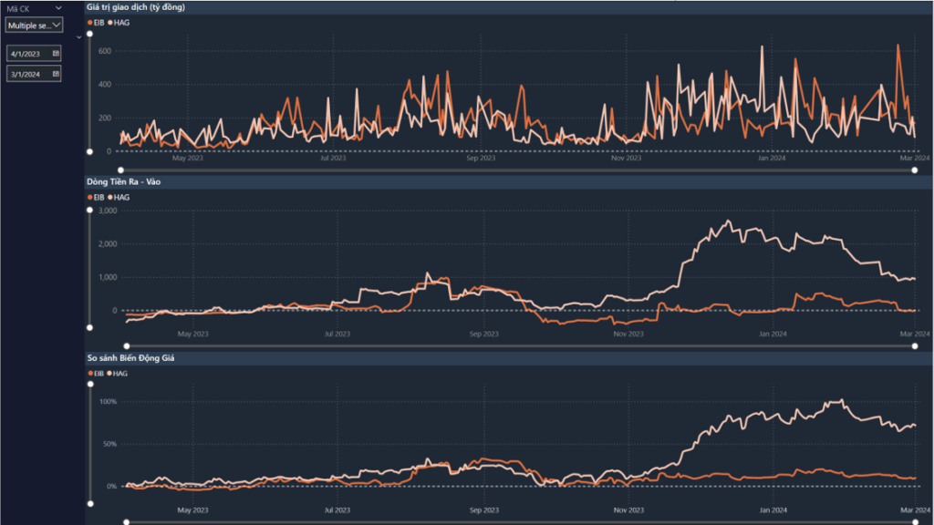This screenshot has width=934, height=525.
Task: Expand the Mã CK slicer header chevron
Action: point(58,8)
